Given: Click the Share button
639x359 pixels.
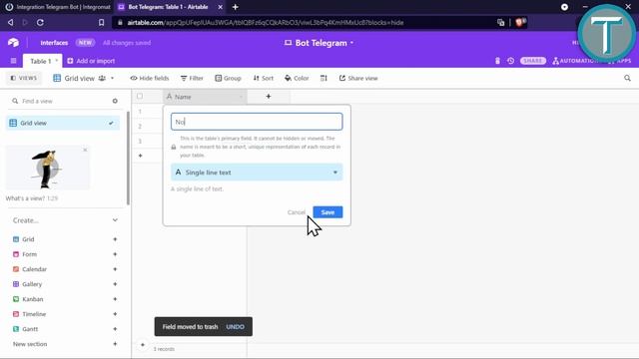Looking at the screenshot, I should (x=532, y=61).
